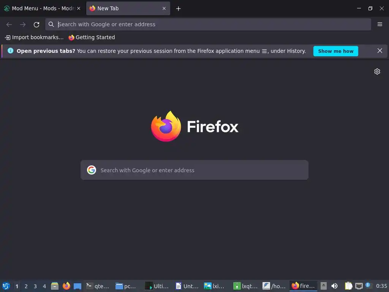Switch to pcmanfm taskbar window
The height and width of the screenshot is (292, 389).
click(x=127, y=286)
